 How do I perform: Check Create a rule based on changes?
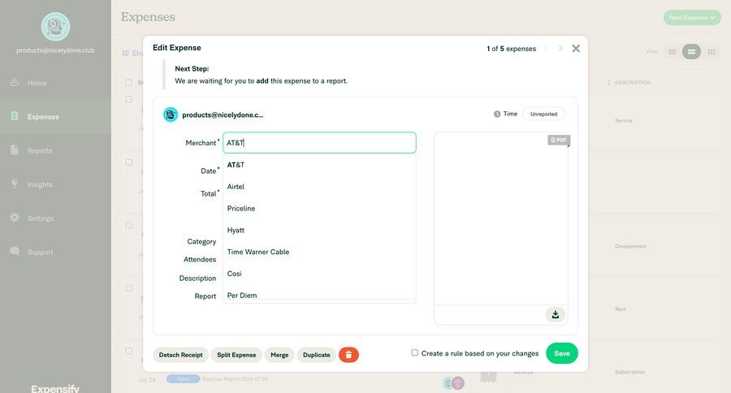click(414, 353)
